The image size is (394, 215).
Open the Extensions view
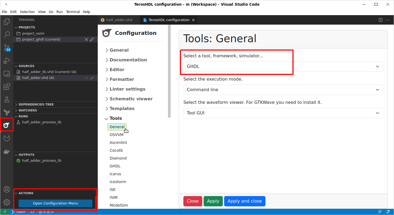[7, 87]
